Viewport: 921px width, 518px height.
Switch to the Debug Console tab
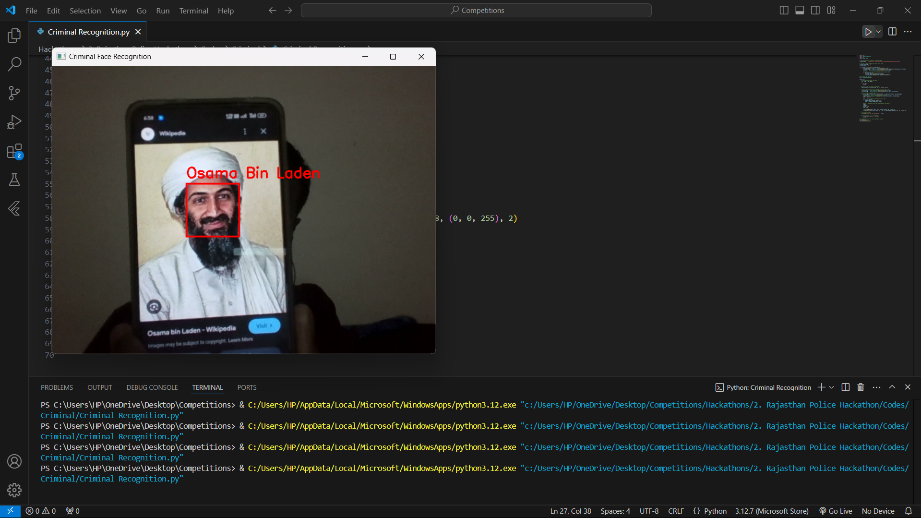[x=152, y=387]
